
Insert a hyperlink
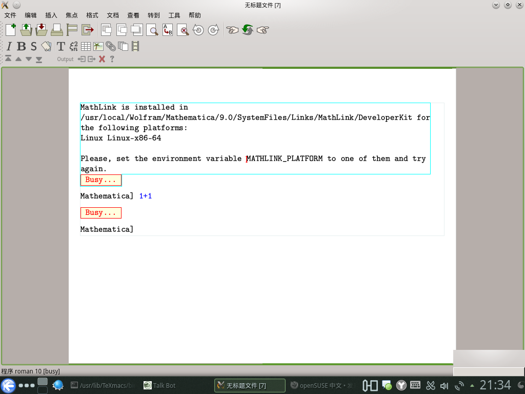(x=111, y=46)
